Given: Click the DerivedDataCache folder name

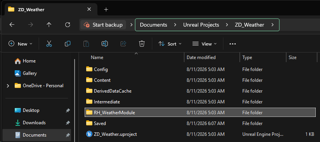Looking at the screenshot, I should (112, 91).
